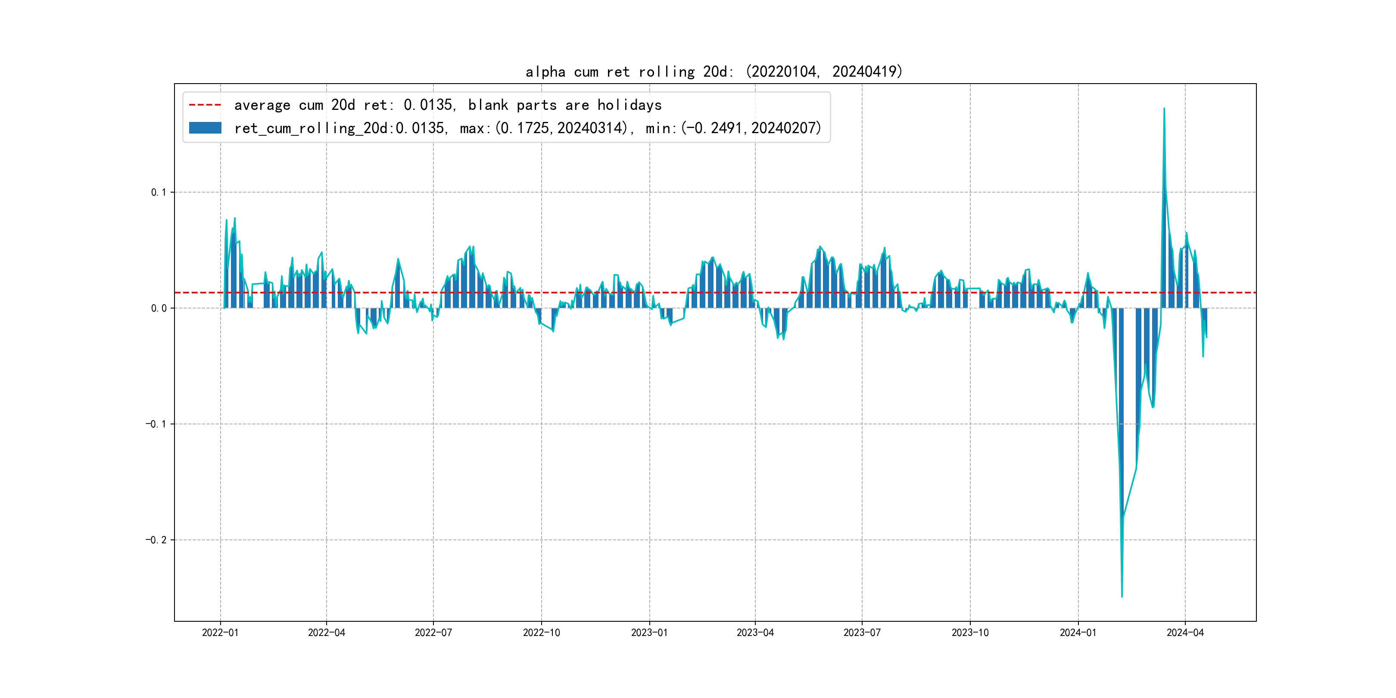This screenshot has width=1396, height=698.
Task: Click the 0.1 y-axis tick label
Action: pyautogui.click(x=158, y=193)
